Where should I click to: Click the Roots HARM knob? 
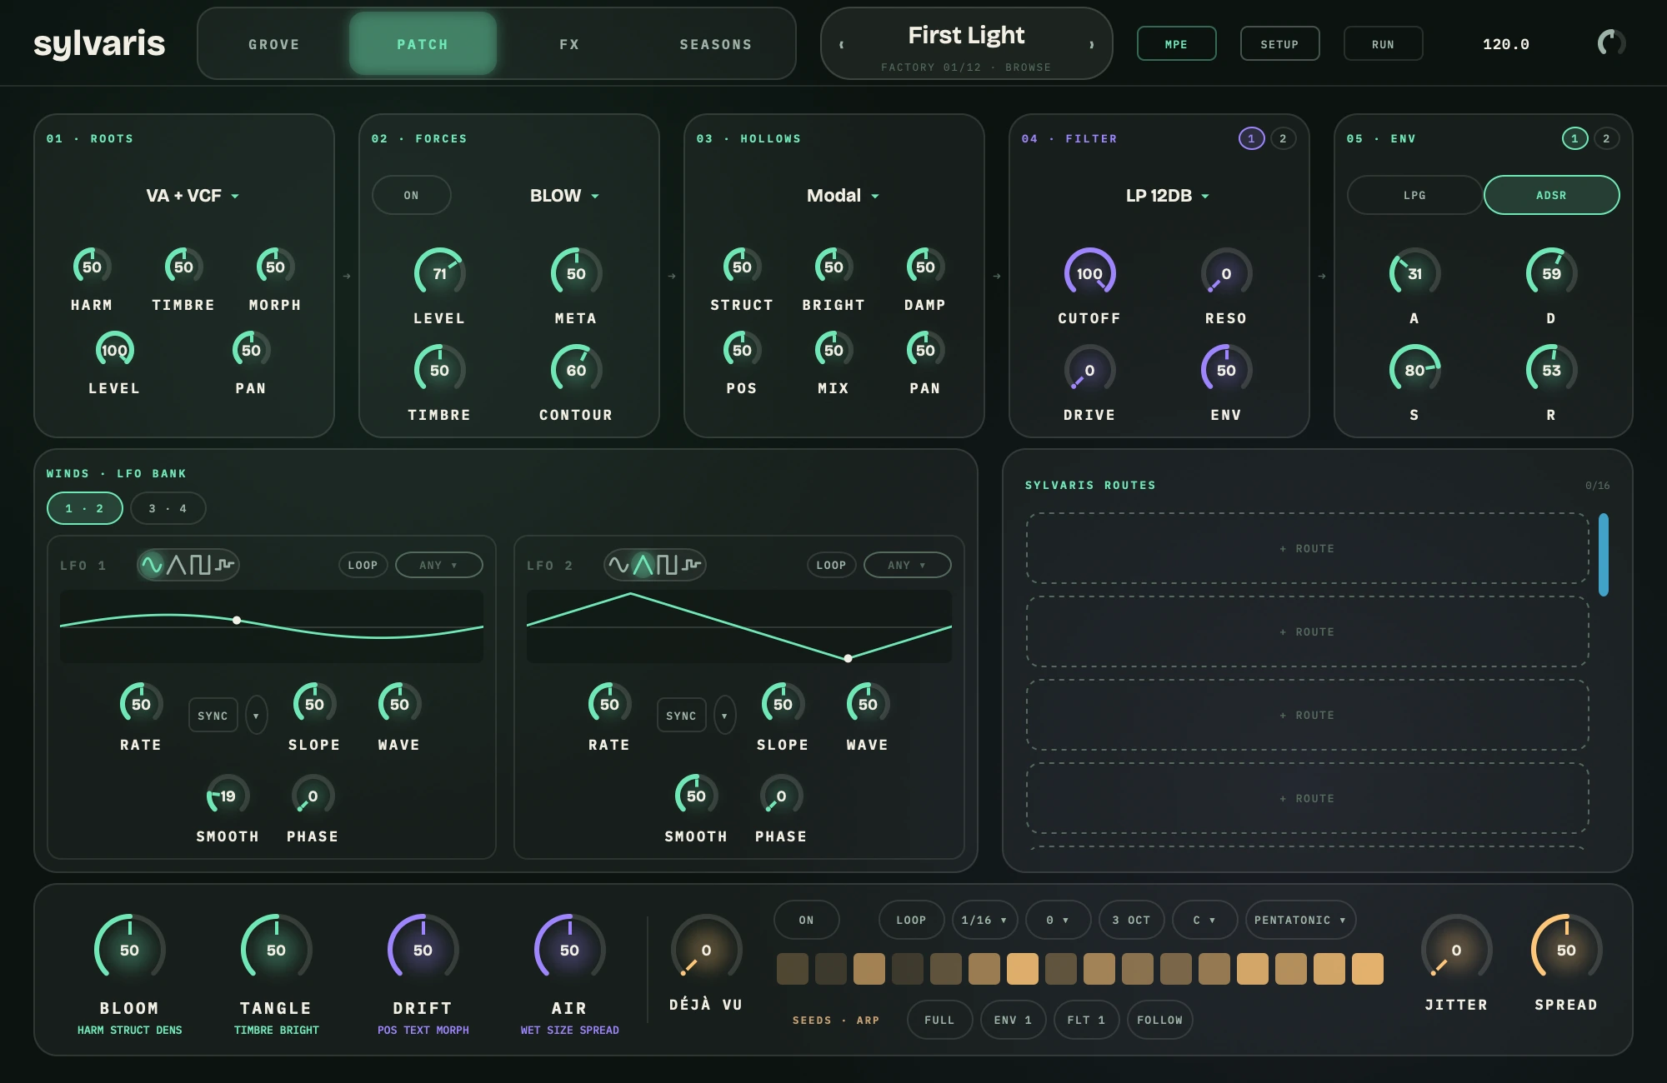click(x=92, y=267)
